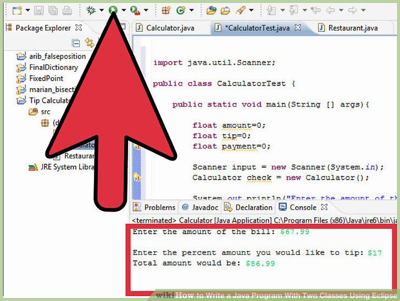The image size is (400, 301).
Task: Click the console line 'Total amount would be'
Action: 204,263
